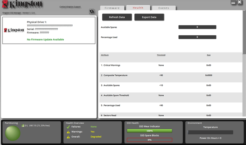Switch to the Firmware tab
Viewport: 246px width, 145px height.
pyautogui.click(x=112, y=8)
